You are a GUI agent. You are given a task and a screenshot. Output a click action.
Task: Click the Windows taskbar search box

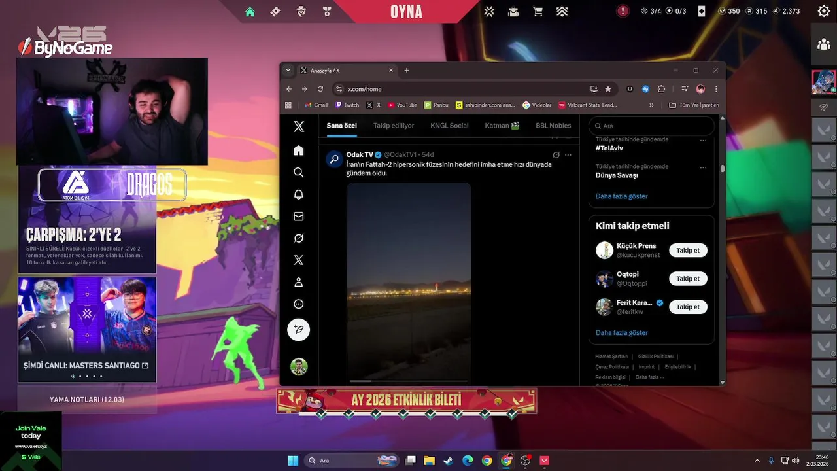(x=353, y=461)
